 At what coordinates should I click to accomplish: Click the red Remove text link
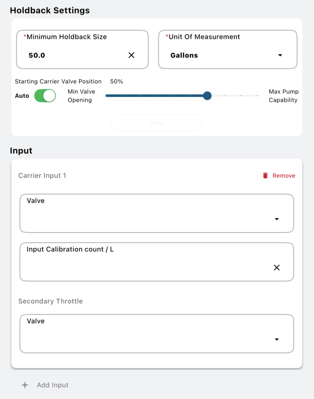pyautogui.click(x=284, y=176)
